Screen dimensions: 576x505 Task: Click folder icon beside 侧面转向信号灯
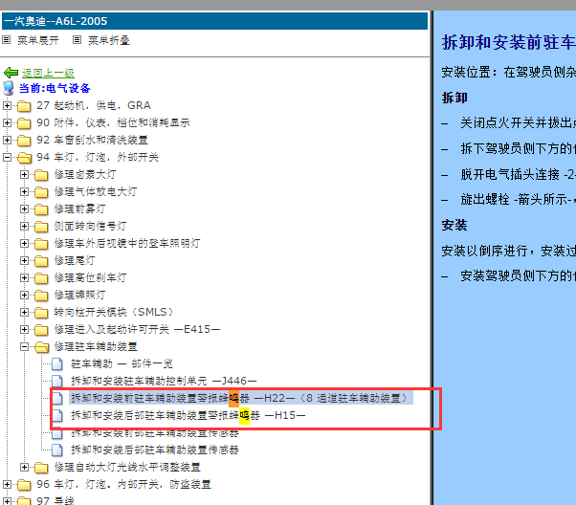click(41, 227)
